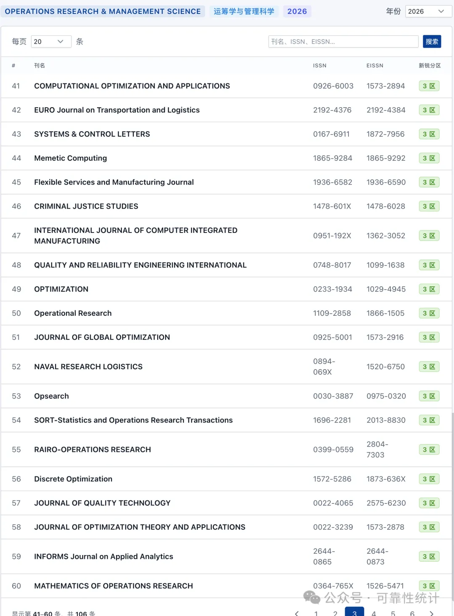Click the 新锐分区 column header
The width and height of the screenshot is (454, 616).
[430, 66]
